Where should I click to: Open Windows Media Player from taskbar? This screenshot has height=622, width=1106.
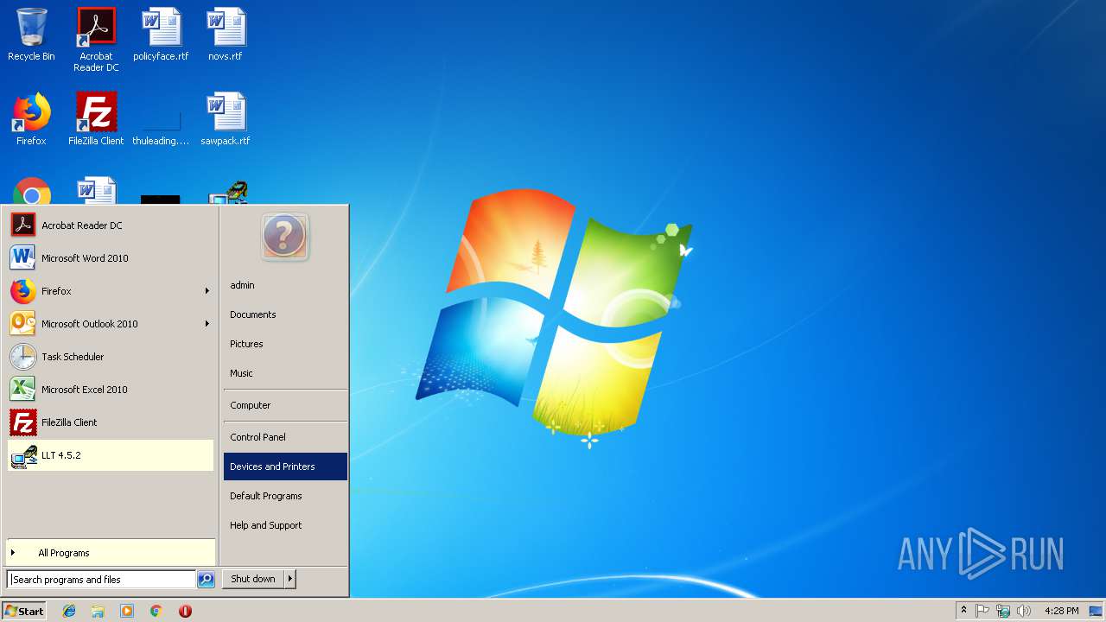click(127, 611)
